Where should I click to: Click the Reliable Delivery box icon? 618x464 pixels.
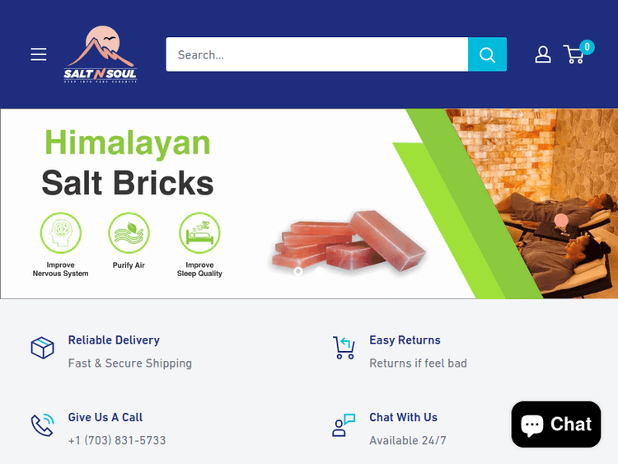pos(43,348)
